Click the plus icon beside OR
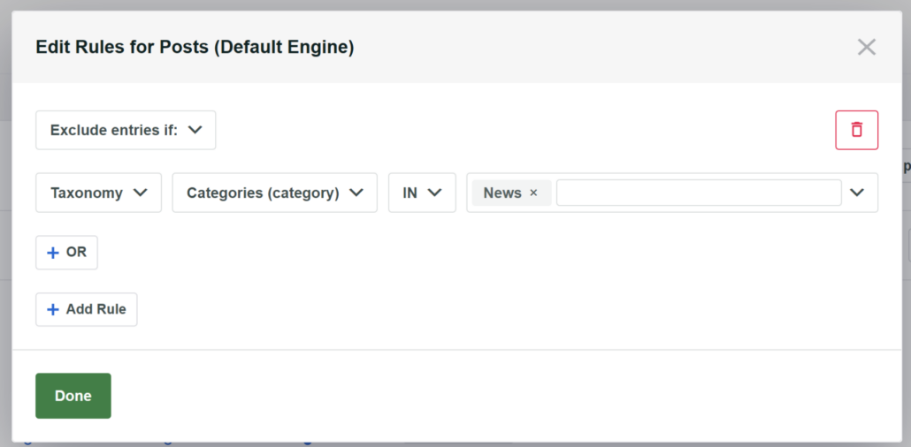 [53, 253]
